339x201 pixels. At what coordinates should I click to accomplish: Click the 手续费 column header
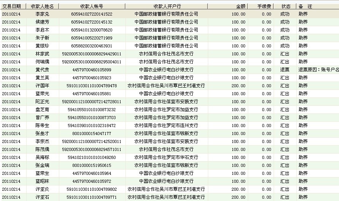click(260, 6)
